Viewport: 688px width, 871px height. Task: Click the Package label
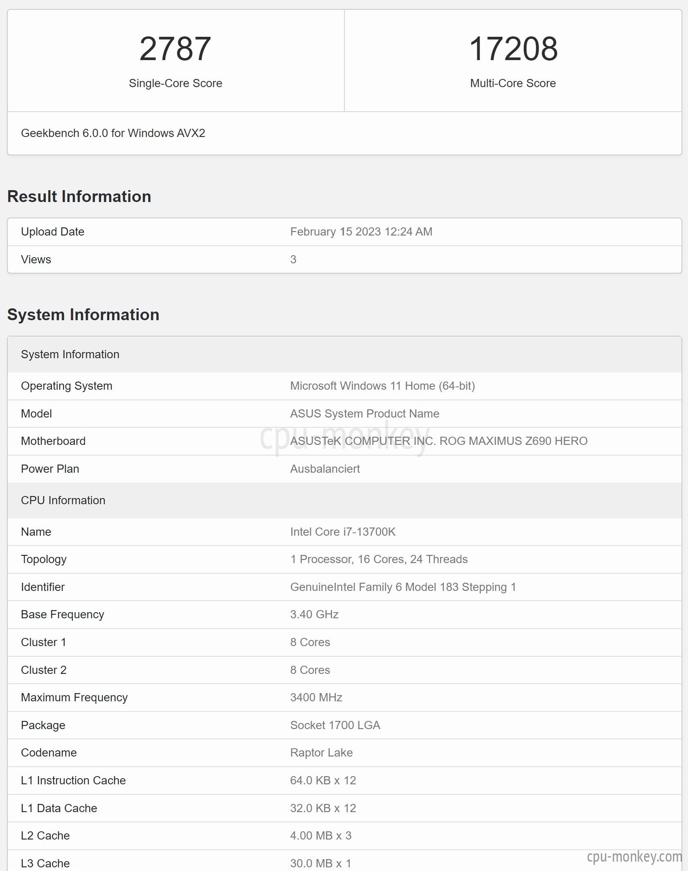pyautogui.click(x=43, y=725)
